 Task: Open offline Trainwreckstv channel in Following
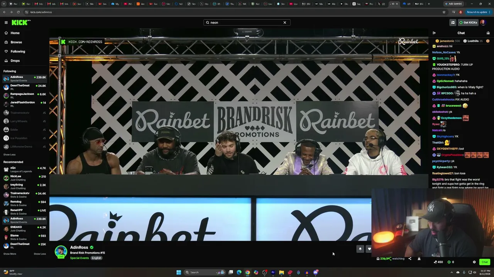click(x=24, y=113)
